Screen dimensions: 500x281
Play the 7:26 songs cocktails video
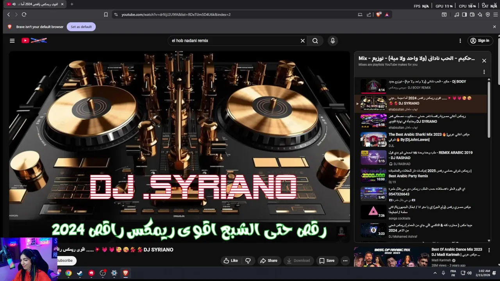(x=421, y=212)
